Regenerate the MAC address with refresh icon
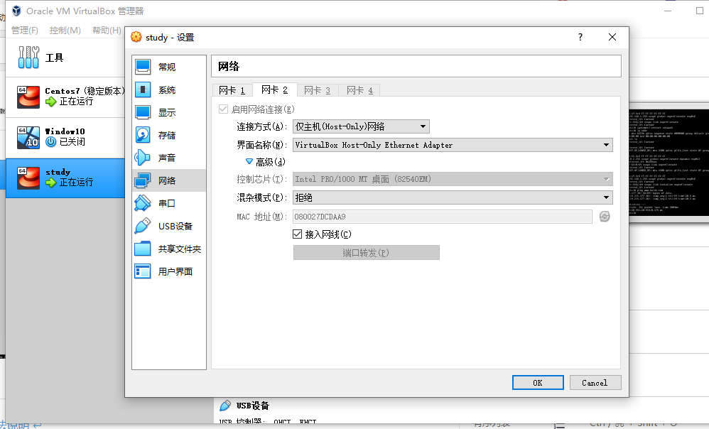 pos(605,216)
